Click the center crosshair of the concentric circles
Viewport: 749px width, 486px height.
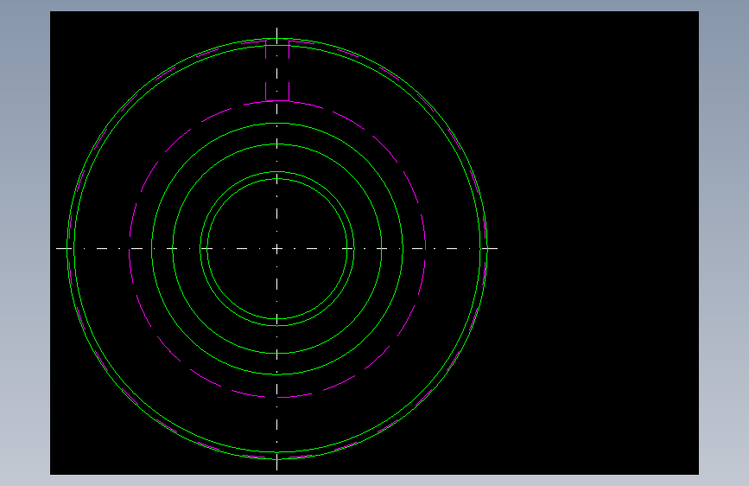pyautogui.click(x=277, y=249)
